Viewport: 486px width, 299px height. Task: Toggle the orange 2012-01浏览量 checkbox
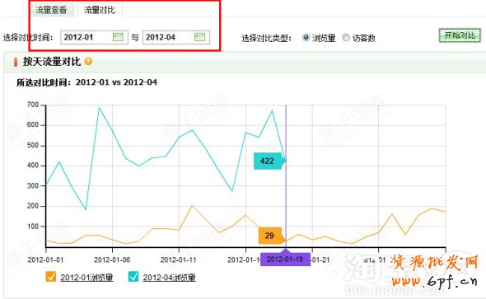tap(51, 277)
